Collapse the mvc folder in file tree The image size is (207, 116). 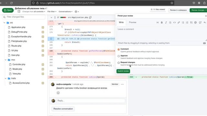pos(5,60)
